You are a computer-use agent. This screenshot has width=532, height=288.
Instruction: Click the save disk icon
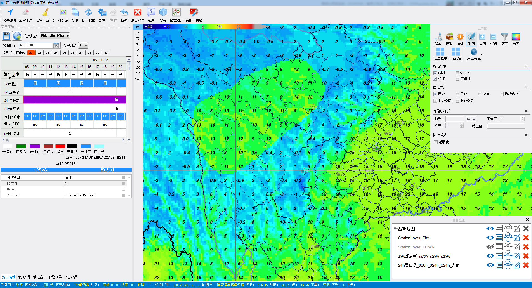6,36
